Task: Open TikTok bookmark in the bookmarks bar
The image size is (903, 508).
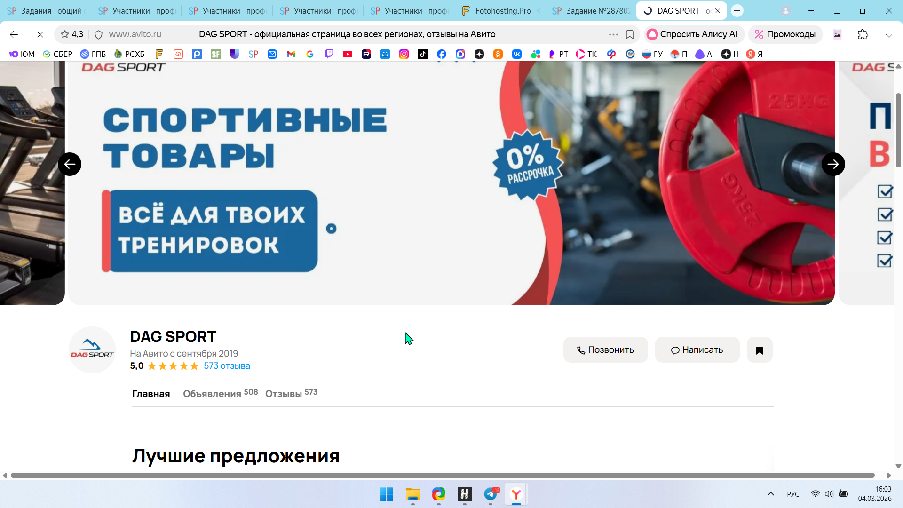Action: [422, 54]
